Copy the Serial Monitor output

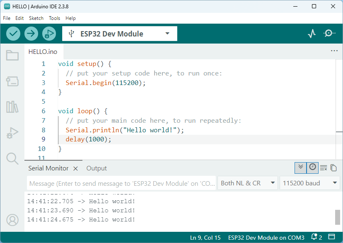333,168
